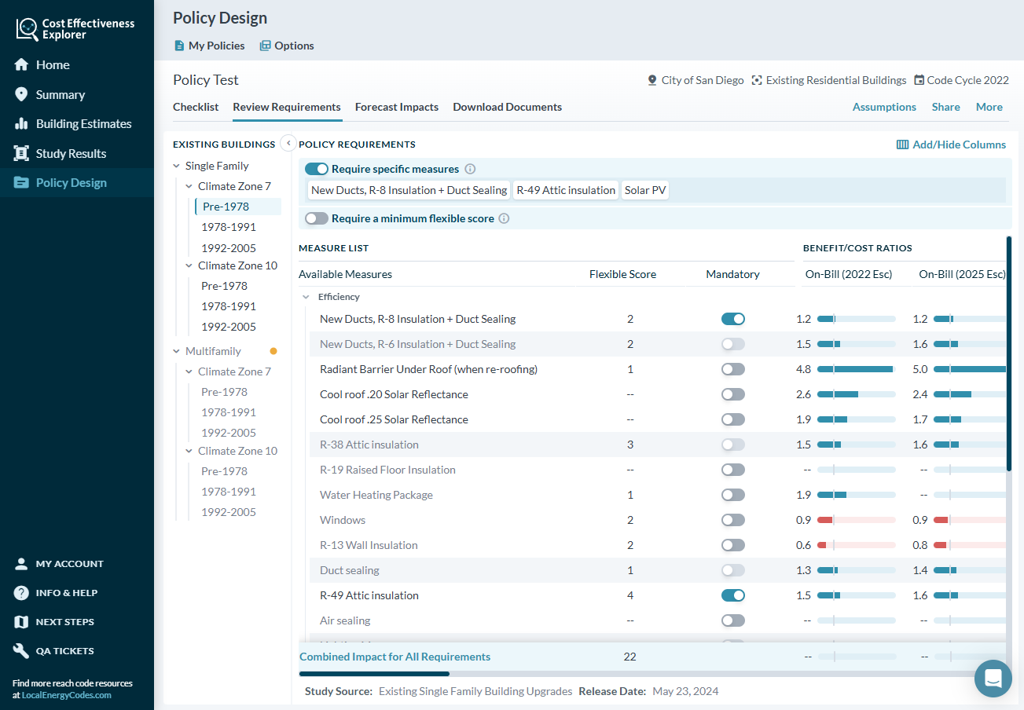
Task: Click the Share link
Action: [x=946, y=107]
